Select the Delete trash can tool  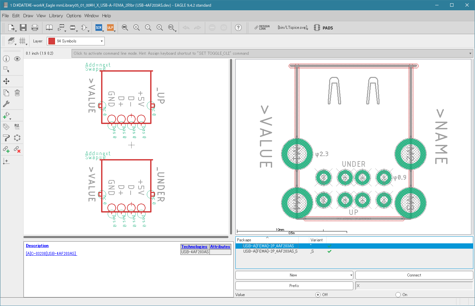(17, 93)
